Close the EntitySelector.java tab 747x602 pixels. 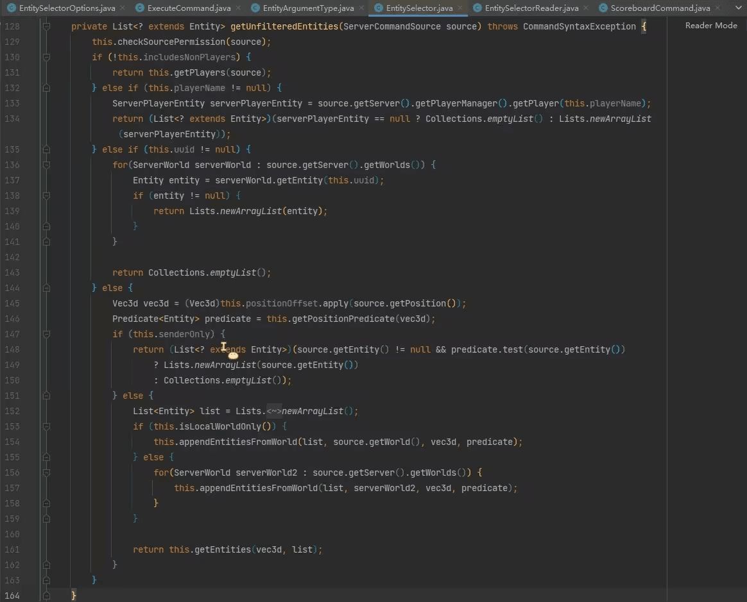[x=459, y=8]
